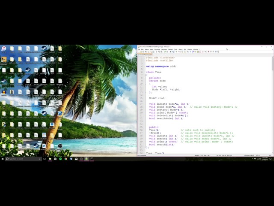This screenshot has width=274, height=206.
Task: Open the Windows Start button
Action: 3,159
